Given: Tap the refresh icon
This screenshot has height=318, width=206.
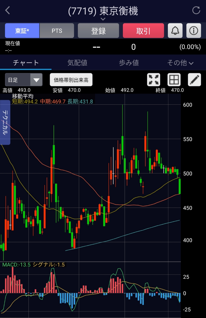Looking at the screenshot, I should coord(196,10).
